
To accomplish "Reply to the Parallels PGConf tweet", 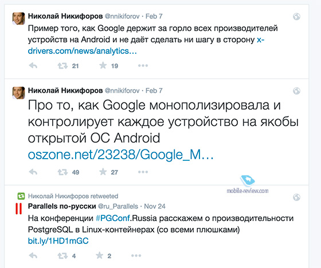I will pos(33,255).
